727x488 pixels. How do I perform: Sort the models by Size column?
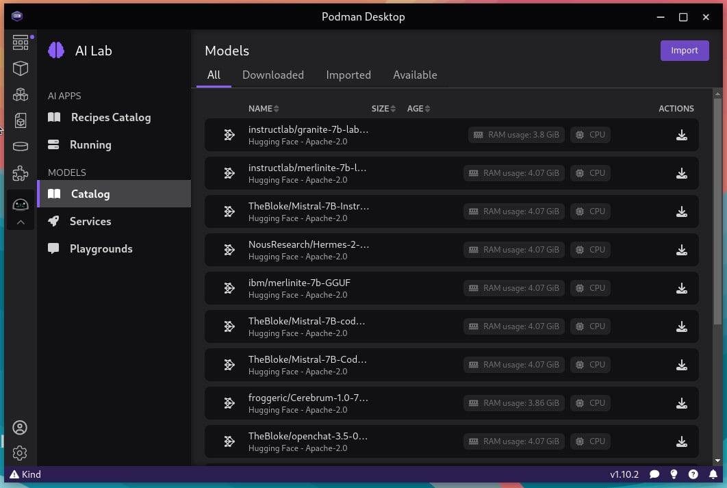383,108
